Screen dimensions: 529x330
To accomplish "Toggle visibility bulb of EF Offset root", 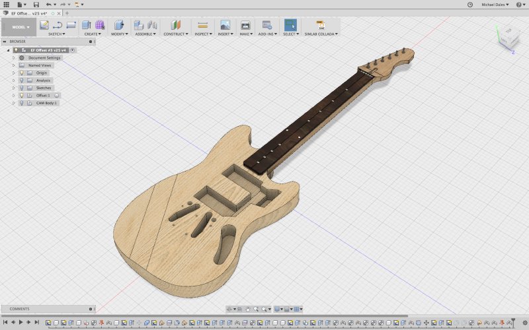I will coord(16,50).
